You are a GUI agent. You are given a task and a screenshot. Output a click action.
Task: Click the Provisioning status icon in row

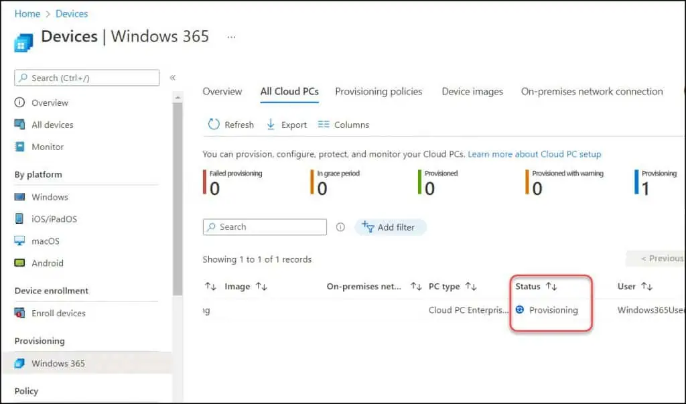(x=520, y=310)
